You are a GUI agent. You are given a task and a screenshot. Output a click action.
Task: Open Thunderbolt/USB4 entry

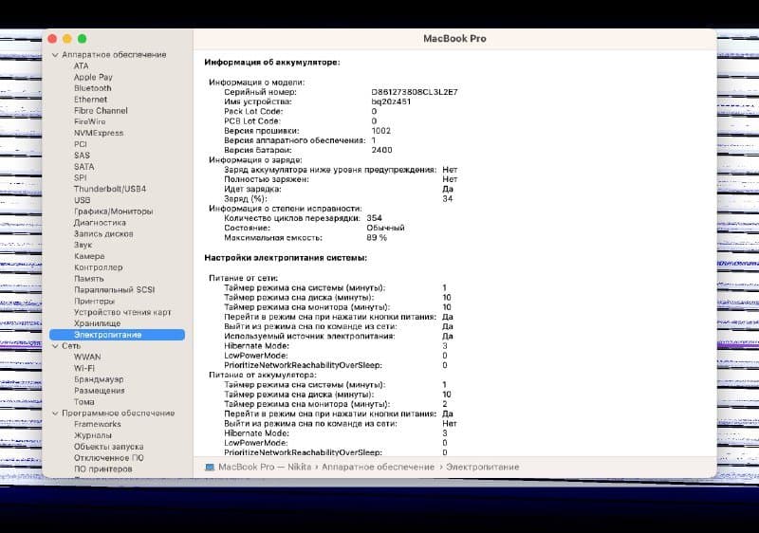point(110,189)
